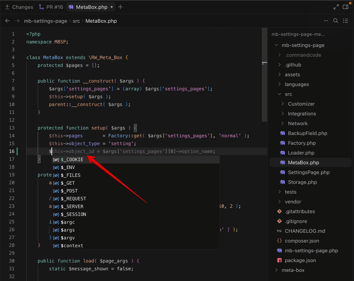Choose $args autocomplete suggestion
The image size is (354, 281).
pos(136,230)
